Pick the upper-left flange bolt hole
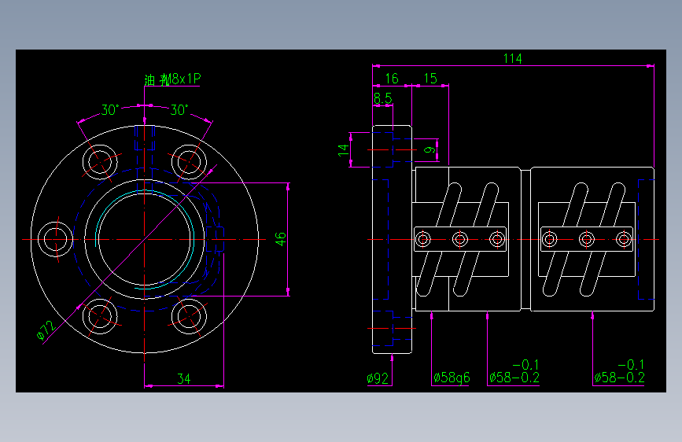 click(100, 162)
